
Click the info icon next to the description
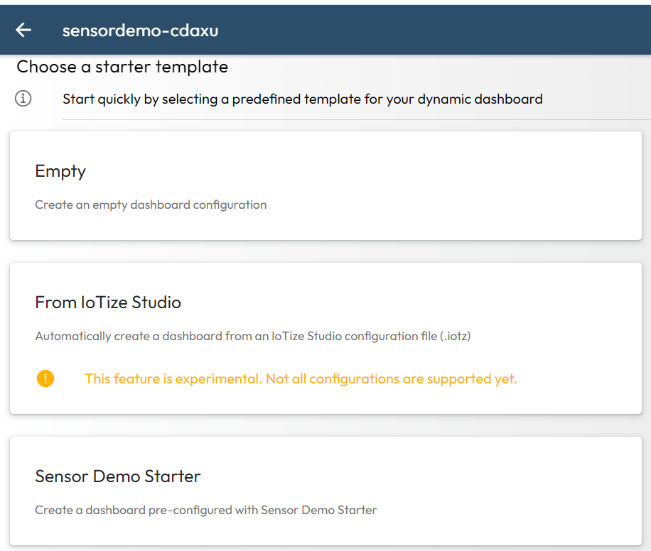click(x=22, y=99)
